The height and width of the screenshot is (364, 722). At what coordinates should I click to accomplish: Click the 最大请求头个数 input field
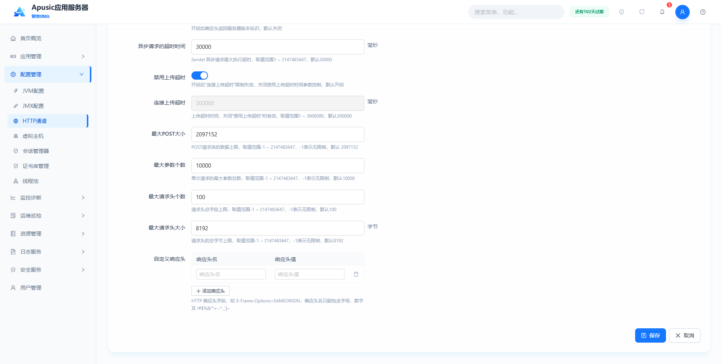pos(278,197)
